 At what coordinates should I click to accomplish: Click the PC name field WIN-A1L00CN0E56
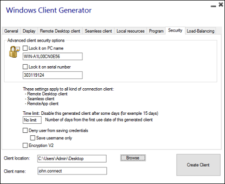click(52, 57)
